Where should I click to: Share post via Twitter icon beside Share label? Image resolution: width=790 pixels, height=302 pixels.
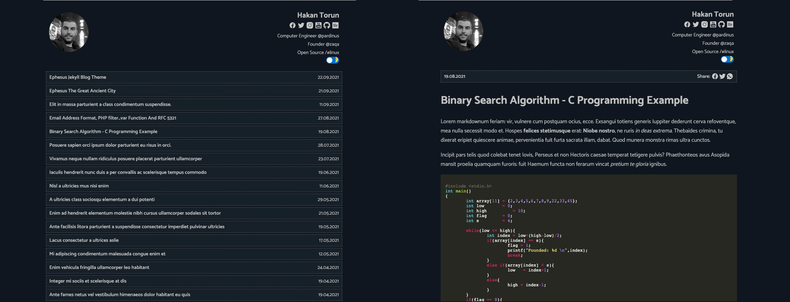click(x=722, y=77)
